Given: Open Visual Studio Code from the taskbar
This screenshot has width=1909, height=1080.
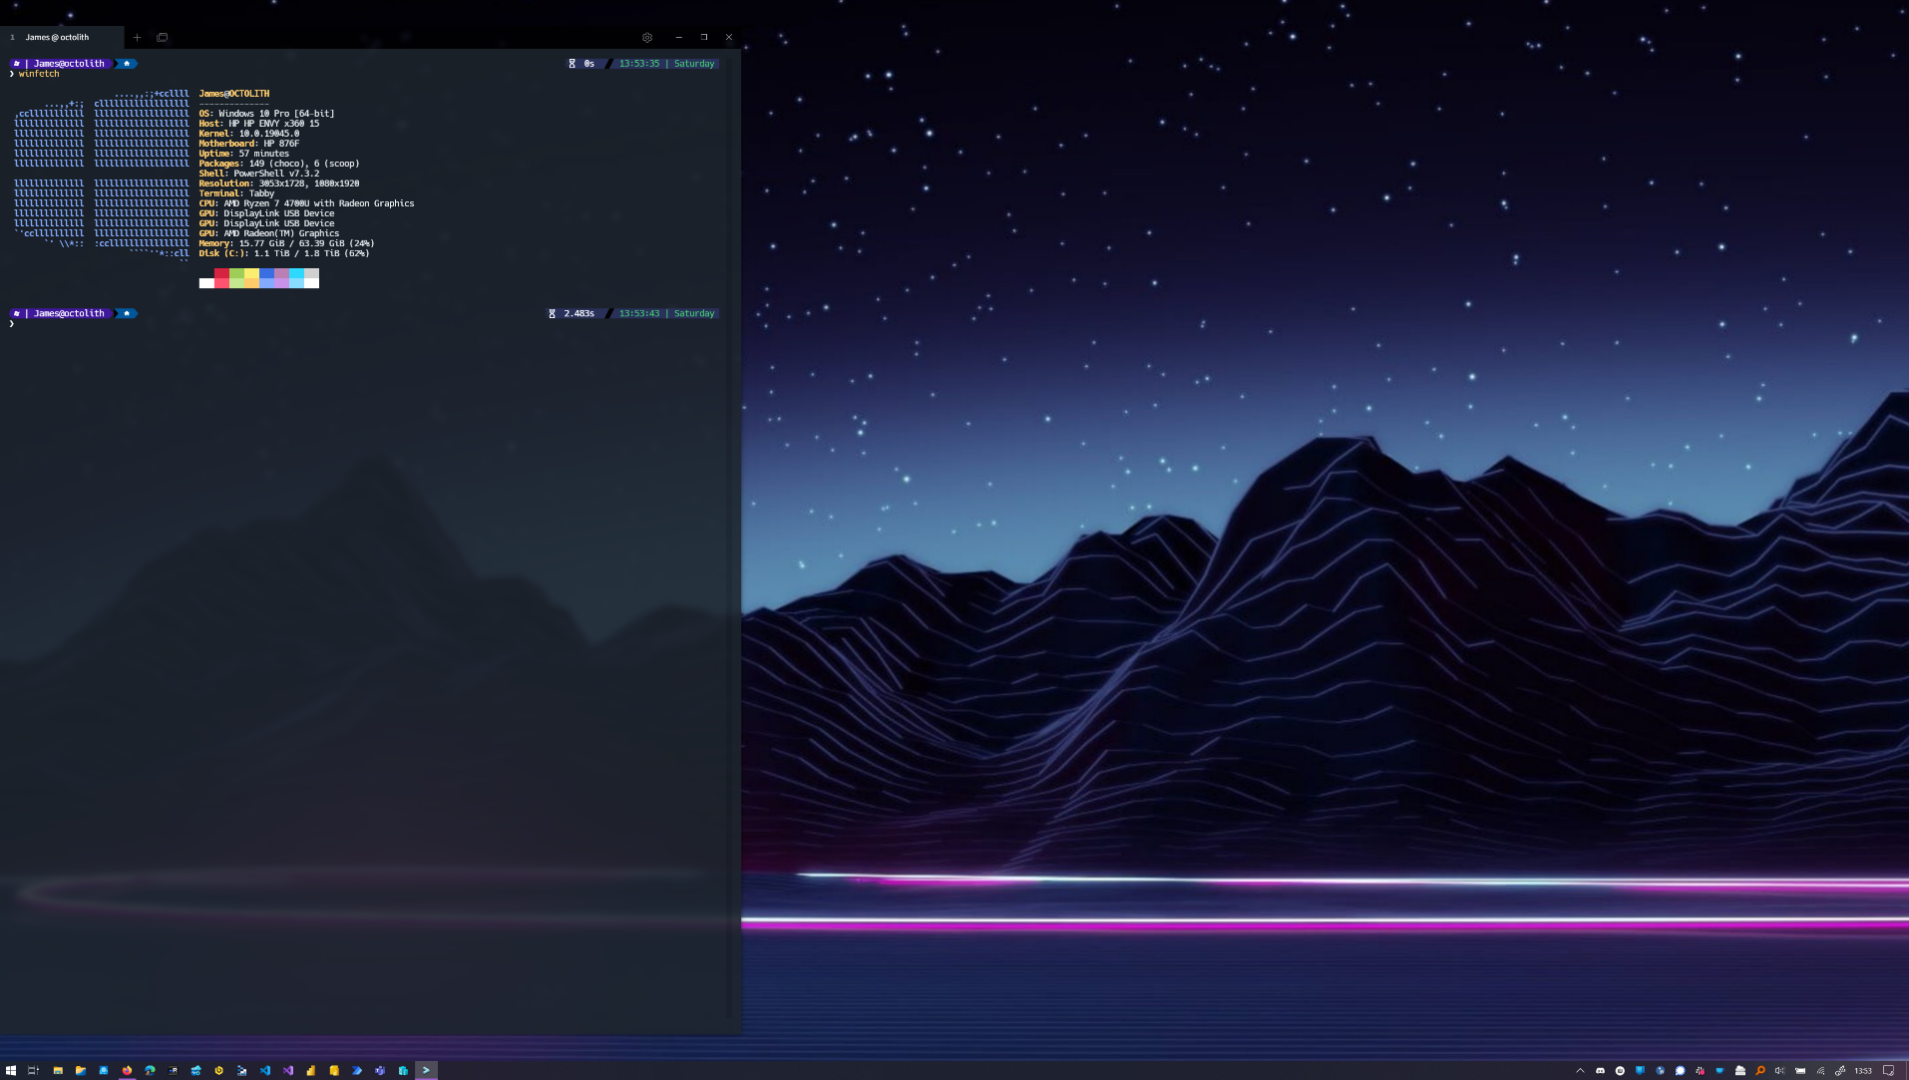Looking at the screenshot, I should [x=265, y=1070].
